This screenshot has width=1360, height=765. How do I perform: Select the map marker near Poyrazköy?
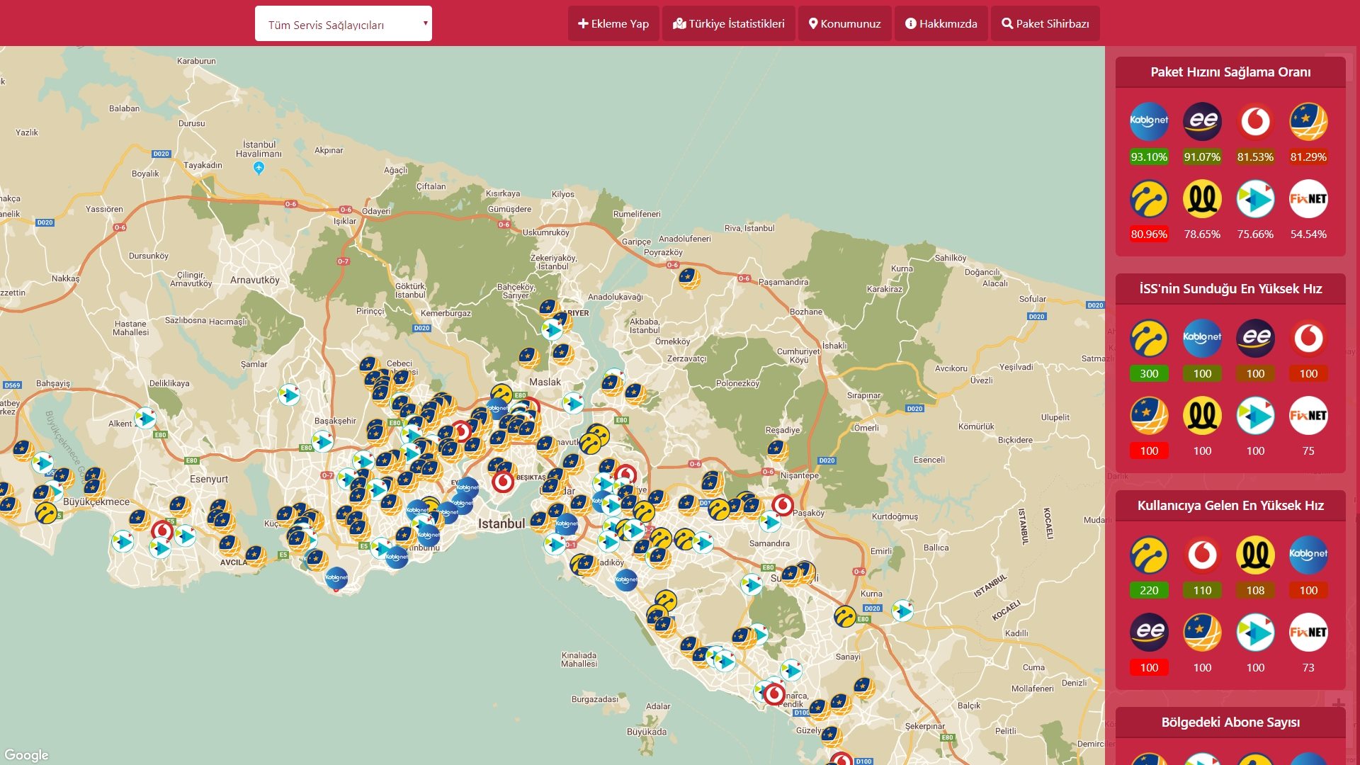(x=689, y=278)
